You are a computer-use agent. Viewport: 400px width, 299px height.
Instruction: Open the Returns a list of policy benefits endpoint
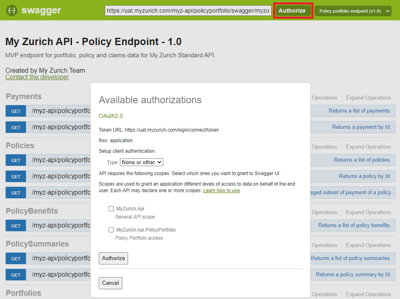pos(355,225)
